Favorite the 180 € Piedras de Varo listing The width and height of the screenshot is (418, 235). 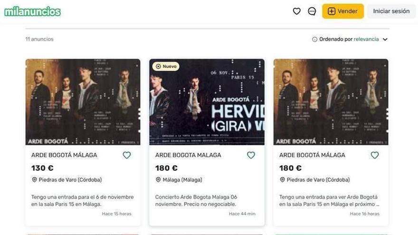point(375,155)
